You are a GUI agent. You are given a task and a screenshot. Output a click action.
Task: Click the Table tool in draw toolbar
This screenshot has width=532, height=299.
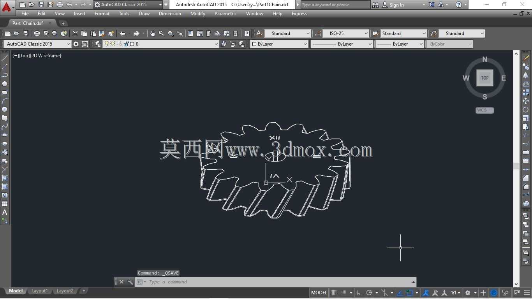tap(5, 204)
